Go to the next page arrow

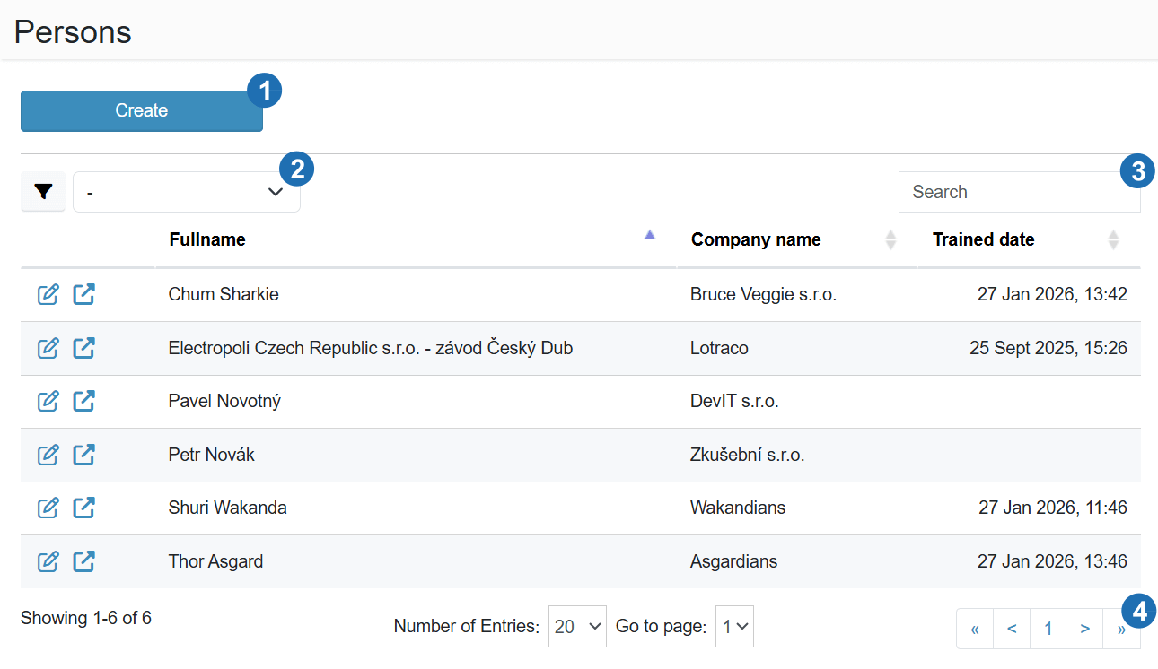(1084, 629)
